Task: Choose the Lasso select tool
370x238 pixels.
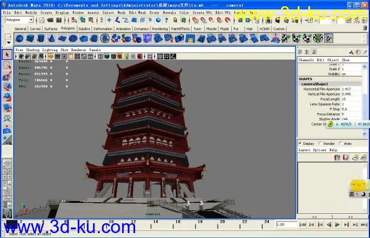Action: coord(7,65)
